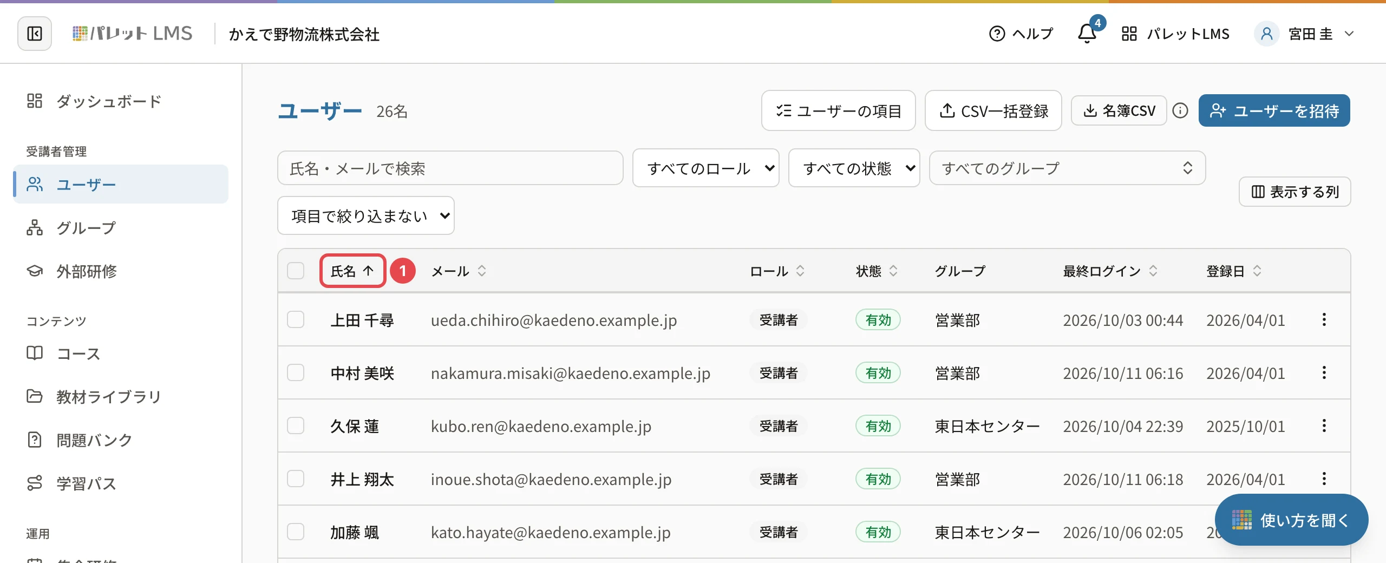Check the box for 上田 千尋
The height and width of the screenshot is (563, 1386).
[296, 319]
